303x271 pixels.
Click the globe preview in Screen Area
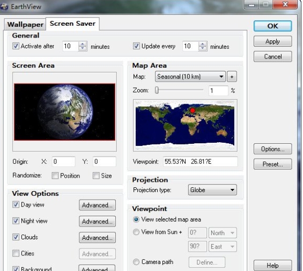tap(64, 112)
